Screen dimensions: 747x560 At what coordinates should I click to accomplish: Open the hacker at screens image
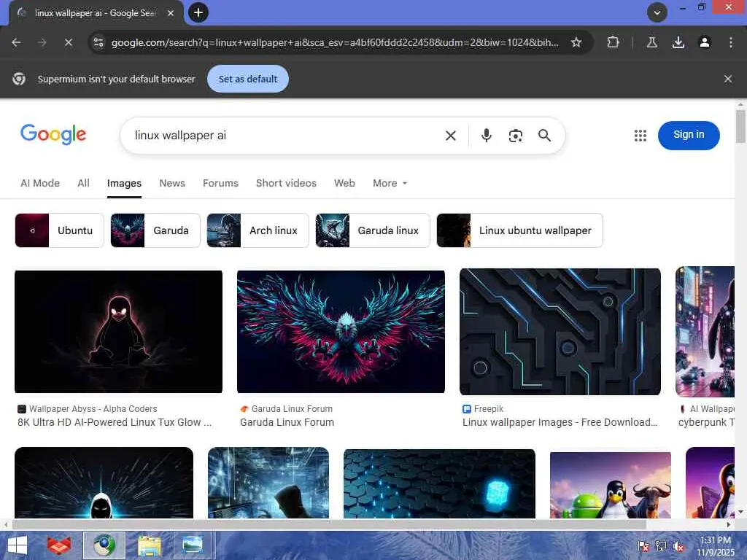point(268,483)
